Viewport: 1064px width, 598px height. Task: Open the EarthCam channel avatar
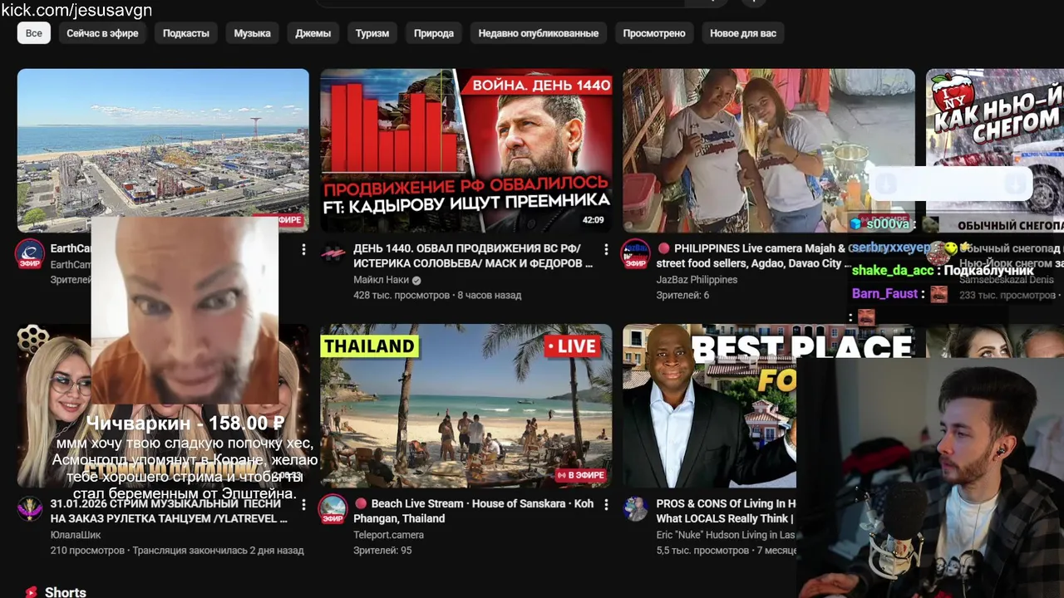(x=31, y=254)
